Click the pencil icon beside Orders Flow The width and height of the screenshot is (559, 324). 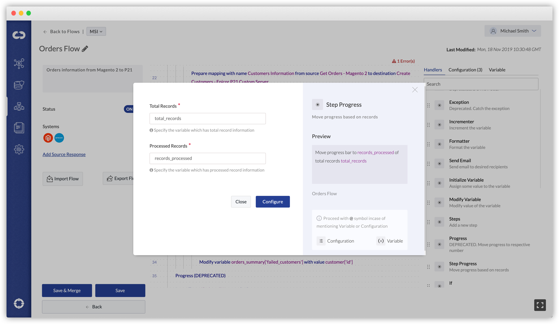tap(85, 49)
